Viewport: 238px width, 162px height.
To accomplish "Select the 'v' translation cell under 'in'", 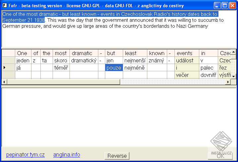I will tap(209, 60).
